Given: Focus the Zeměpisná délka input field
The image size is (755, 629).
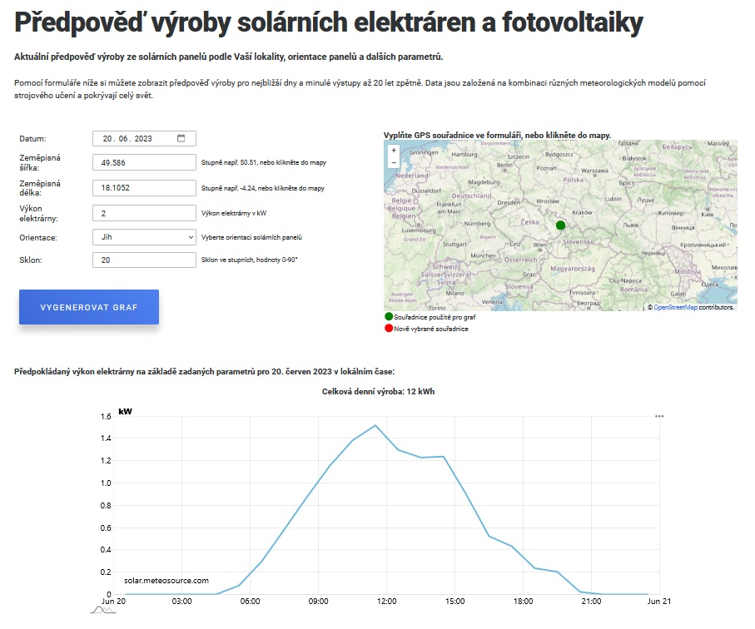Looking at the screenshot, I should 145,188.
